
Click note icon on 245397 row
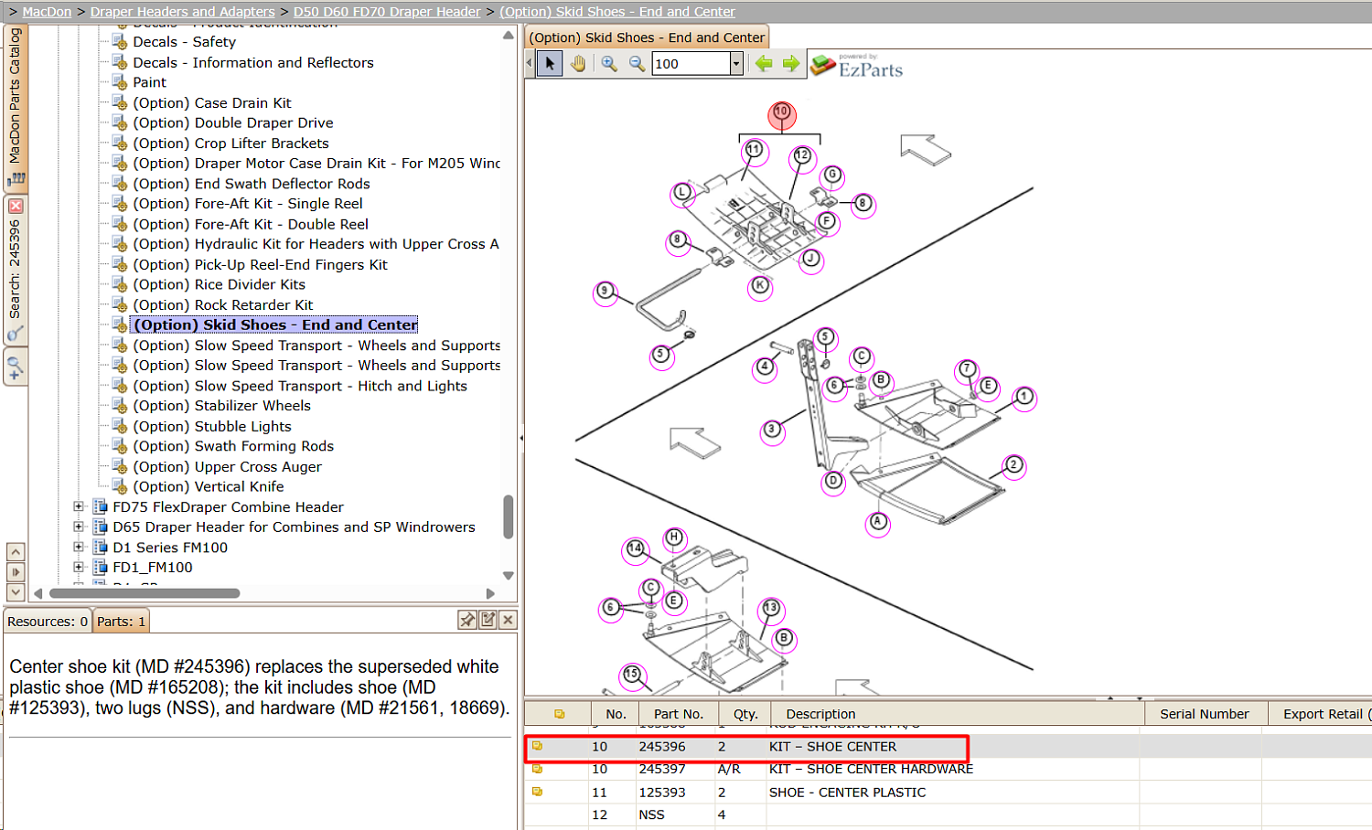(x=538, y=769)
